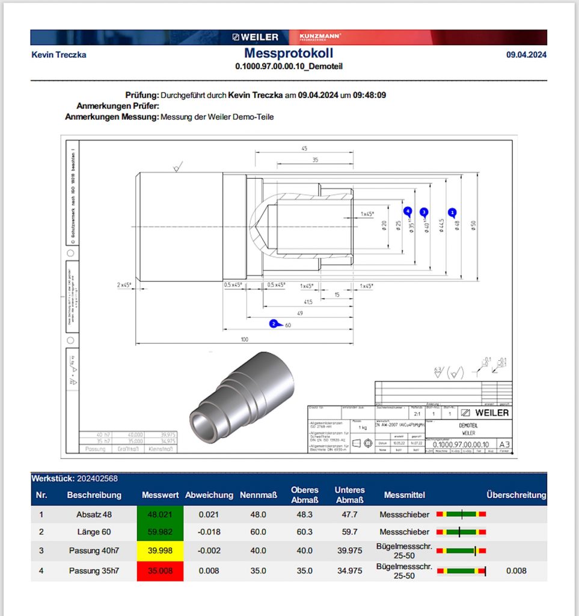Click the KUNZMANN logo in header banner
Viewport: 579px width, 616px height.
(320, 37)
